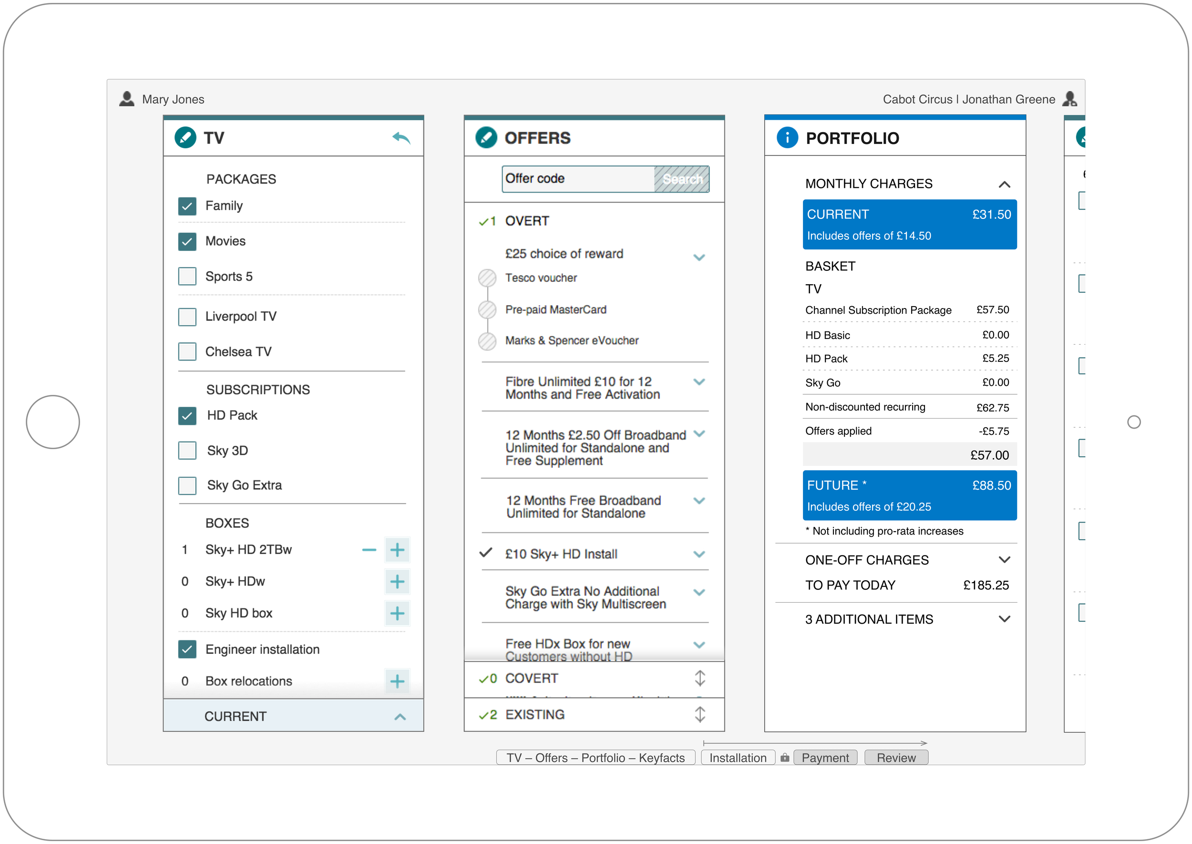Select Tesco voucher reward option
1192x844 pixels.
point(487,278)
